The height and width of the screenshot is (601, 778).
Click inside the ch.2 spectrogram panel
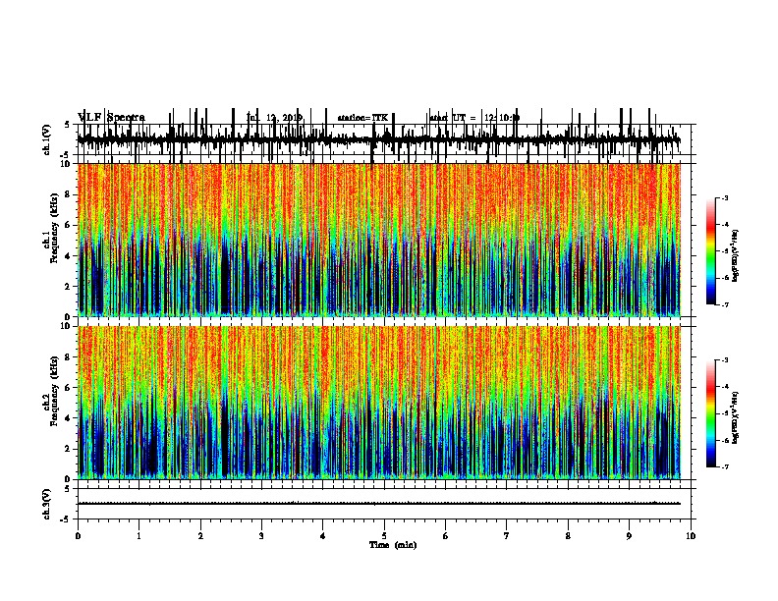point(378,403)
